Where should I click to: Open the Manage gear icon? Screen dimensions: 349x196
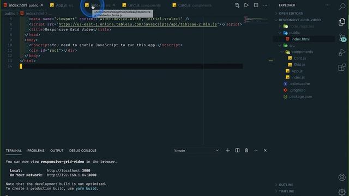(342, 192)
